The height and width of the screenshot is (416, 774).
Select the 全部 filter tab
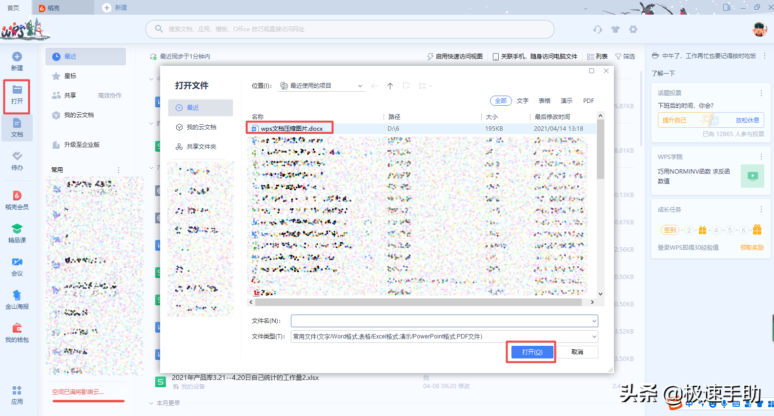pyautogui.click(x=501, y=101)
